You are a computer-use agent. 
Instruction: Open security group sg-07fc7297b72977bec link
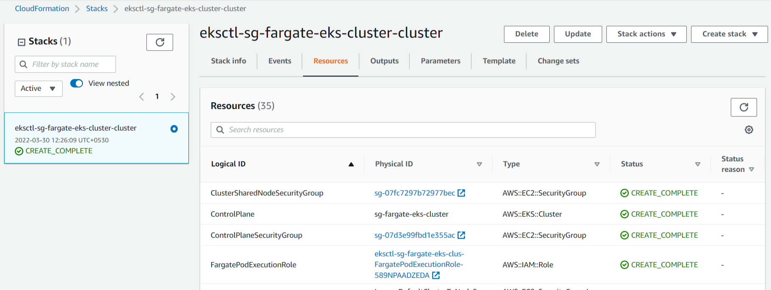click(x=415, y=193)
